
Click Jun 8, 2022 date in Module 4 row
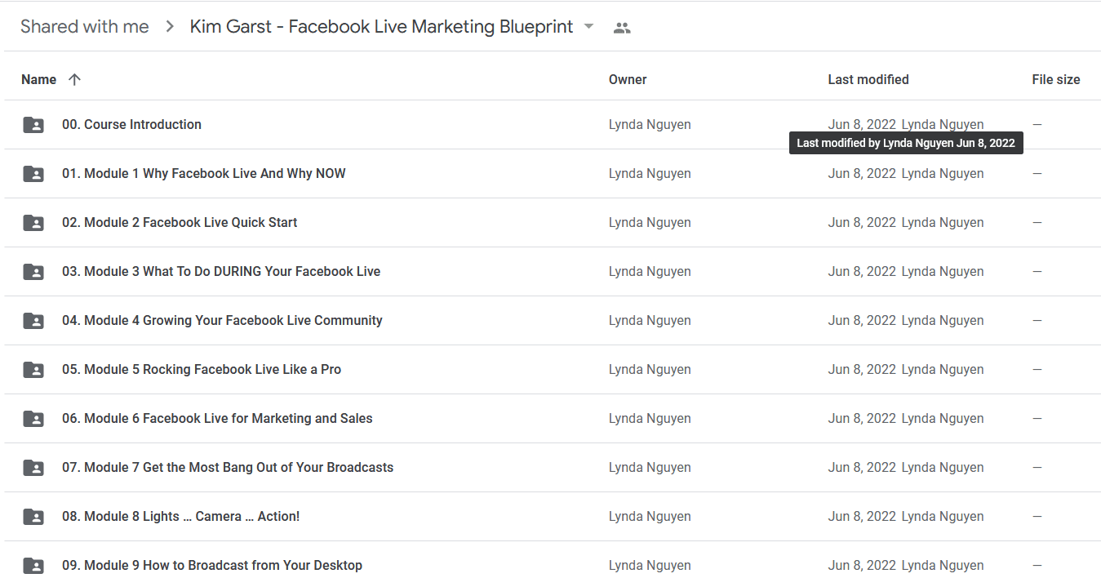(x=862, y=320)
